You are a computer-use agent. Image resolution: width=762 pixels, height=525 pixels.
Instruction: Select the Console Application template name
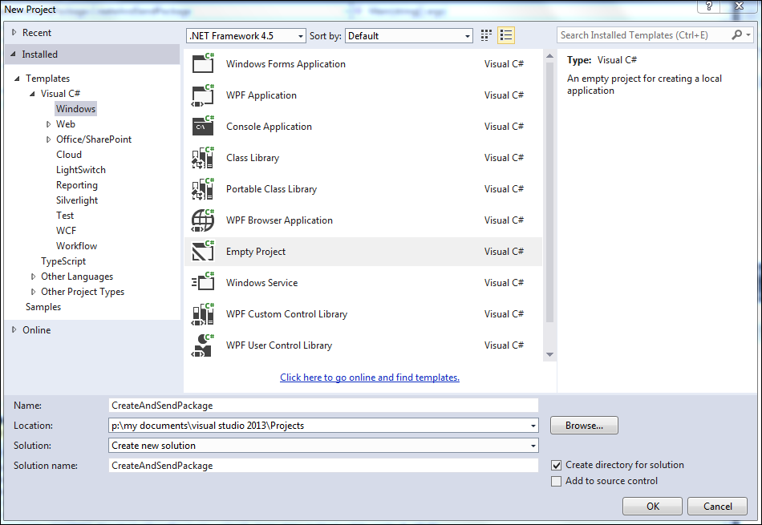(269, 127)
